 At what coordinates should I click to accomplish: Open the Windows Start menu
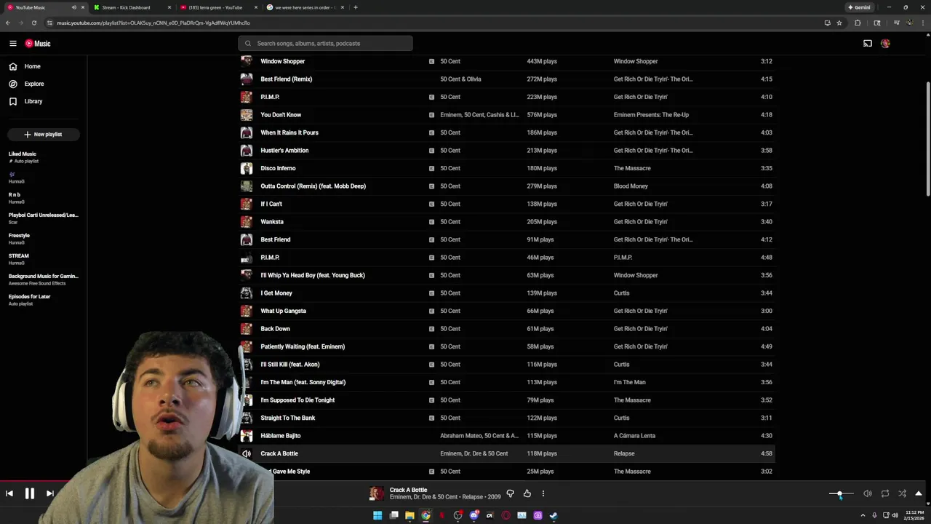click(377, 515)
